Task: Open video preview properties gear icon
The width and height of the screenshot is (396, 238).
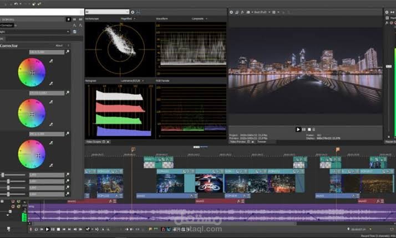Action: point(231,12)
